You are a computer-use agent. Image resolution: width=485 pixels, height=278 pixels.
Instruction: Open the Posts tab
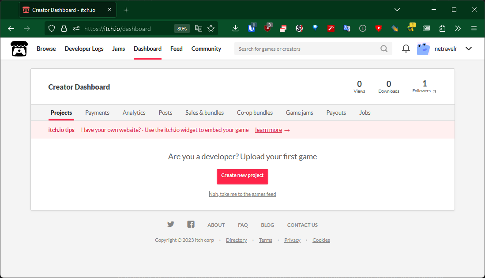click(x=165, y=113)
